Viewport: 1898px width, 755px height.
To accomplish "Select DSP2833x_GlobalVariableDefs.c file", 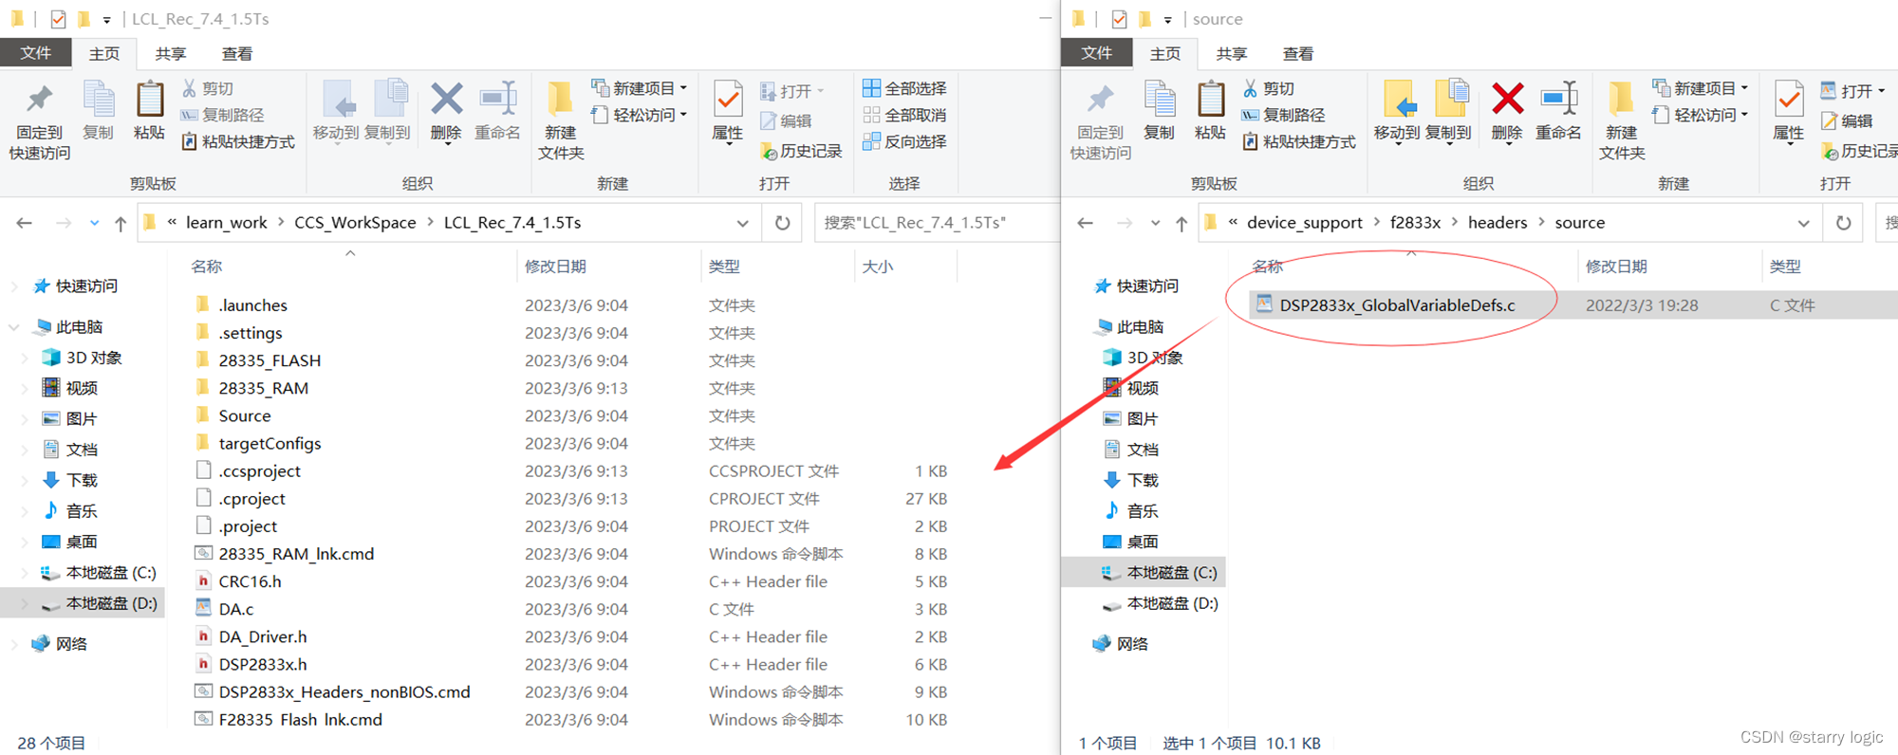I will click(x=1397, y=305).
